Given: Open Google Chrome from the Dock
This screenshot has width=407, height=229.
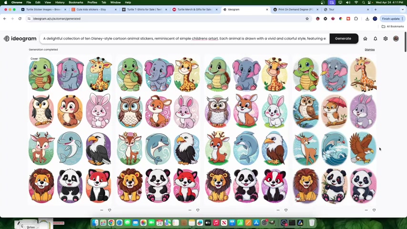Looking at the screenshot, I should pos(112,223).
